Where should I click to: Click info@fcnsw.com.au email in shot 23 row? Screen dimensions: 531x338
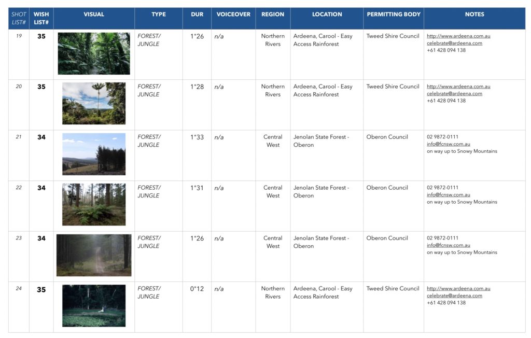pyautogui.click(x=448, y=245)
